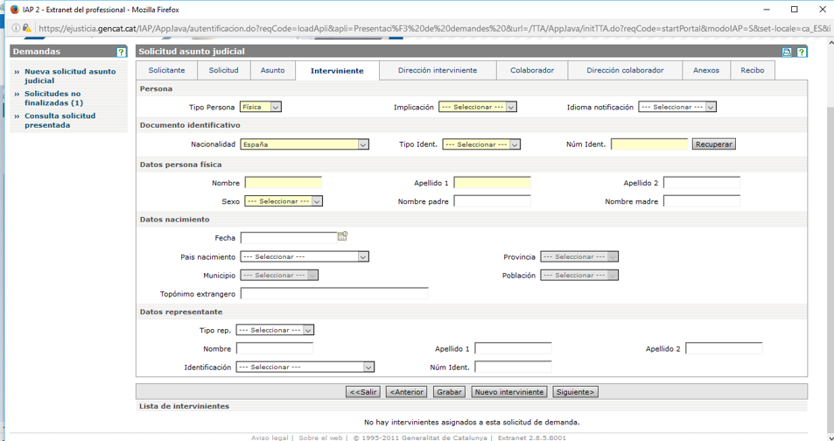Switch to the Dirección interviniente tab
The width and height of the screenshot is (834, 441).
pos(438,70)
